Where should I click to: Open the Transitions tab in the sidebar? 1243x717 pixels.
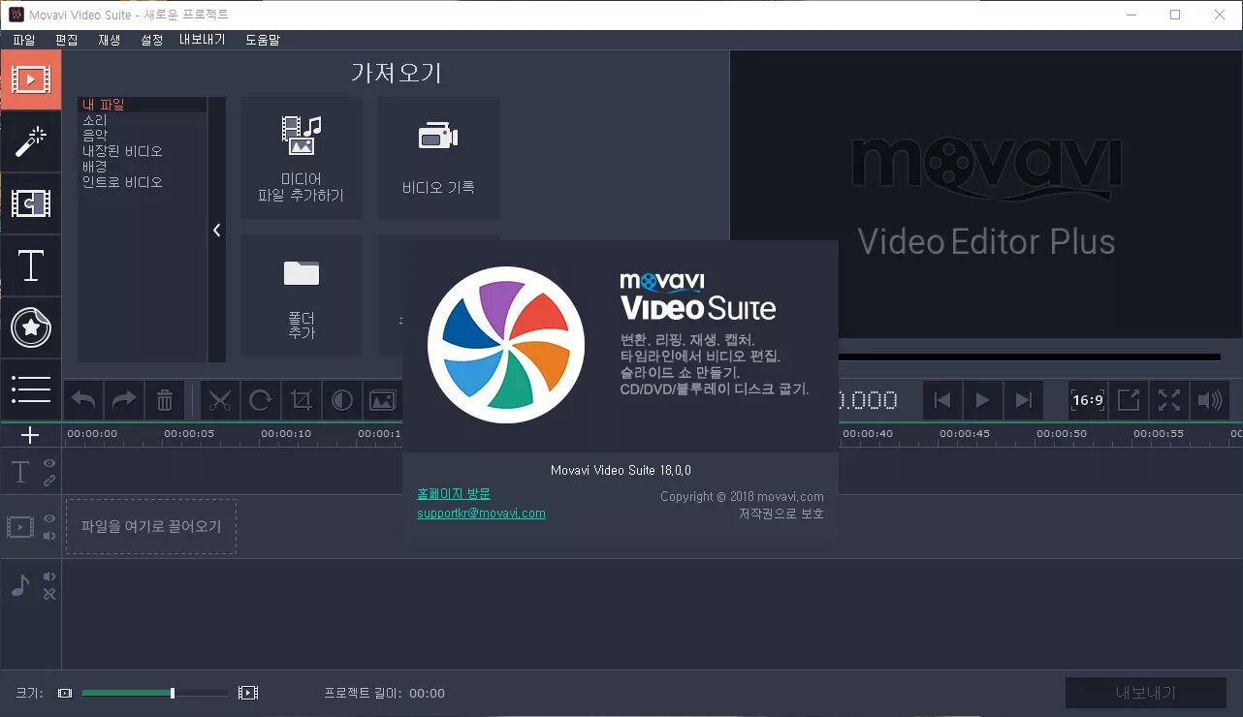[x=31, y=203]
